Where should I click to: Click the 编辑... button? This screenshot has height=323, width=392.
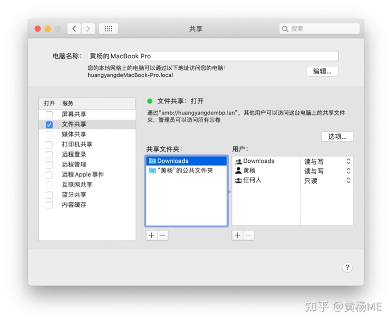(322, 71)
